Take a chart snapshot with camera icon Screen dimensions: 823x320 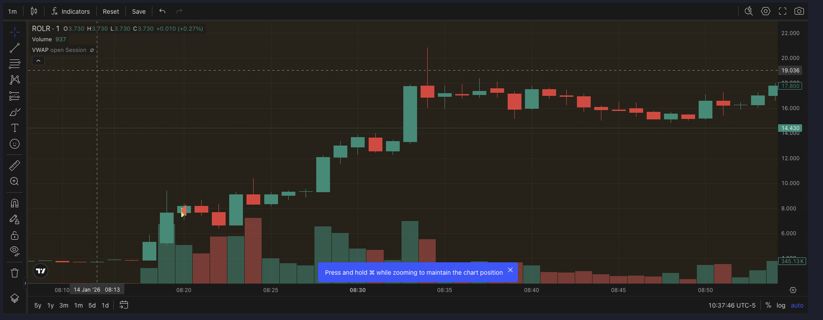pos(799,11)
